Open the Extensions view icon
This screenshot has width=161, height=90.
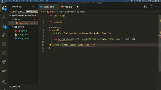4,44
